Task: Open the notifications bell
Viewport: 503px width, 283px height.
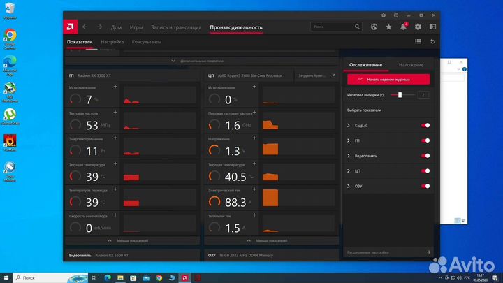Action: pos(403,27)
